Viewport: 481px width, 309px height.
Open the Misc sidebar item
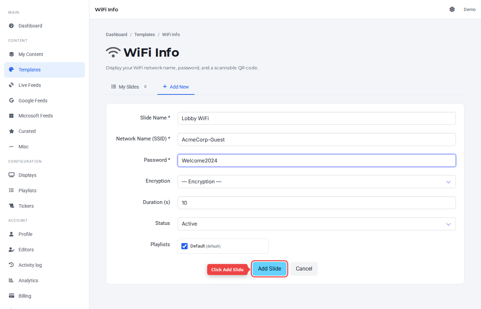(x=44, y=147)
